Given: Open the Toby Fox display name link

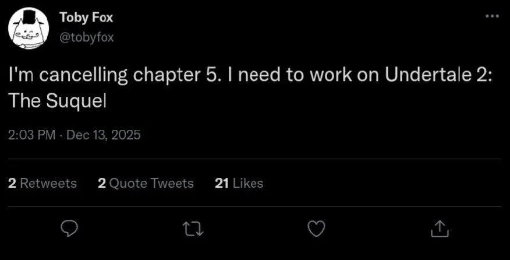Looking at the screenshot, I should click(x=86, y=17).
